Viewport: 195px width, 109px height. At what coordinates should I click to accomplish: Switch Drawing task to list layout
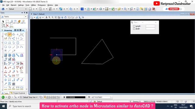click(18, 30)
